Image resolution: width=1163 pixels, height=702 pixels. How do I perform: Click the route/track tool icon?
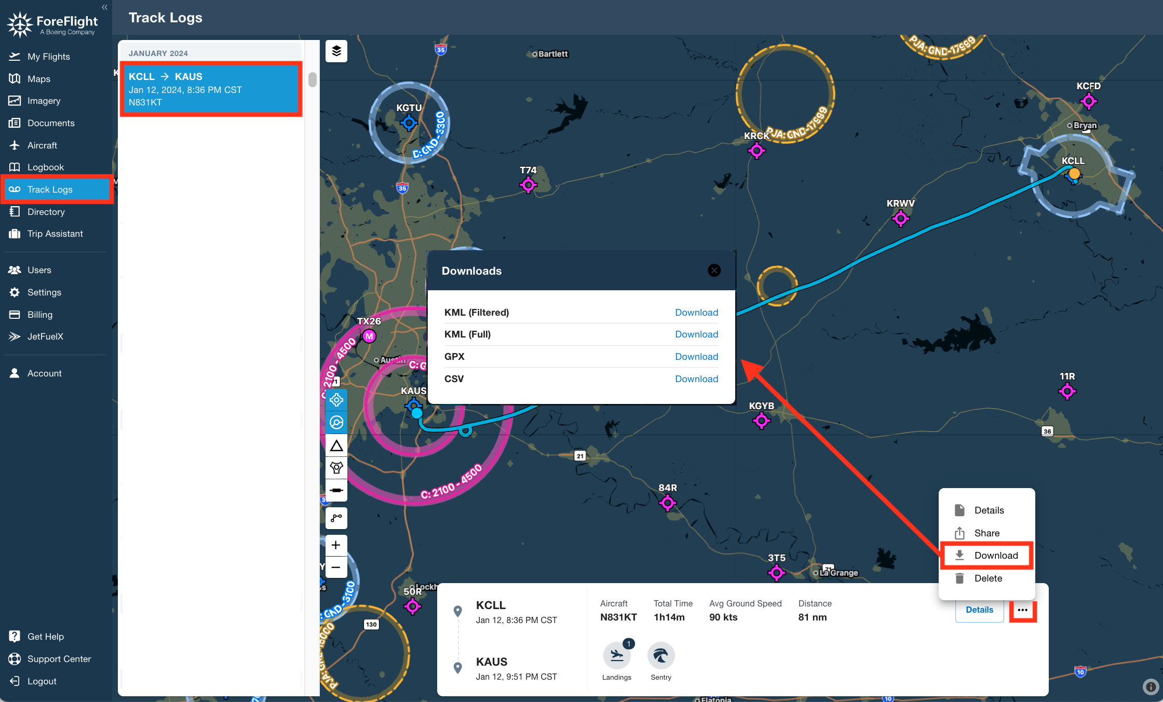coord(336,518)
